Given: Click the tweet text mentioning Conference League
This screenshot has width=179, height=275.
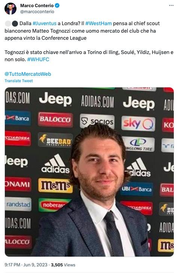Looking at the screenshot, I should click(82, 31).
